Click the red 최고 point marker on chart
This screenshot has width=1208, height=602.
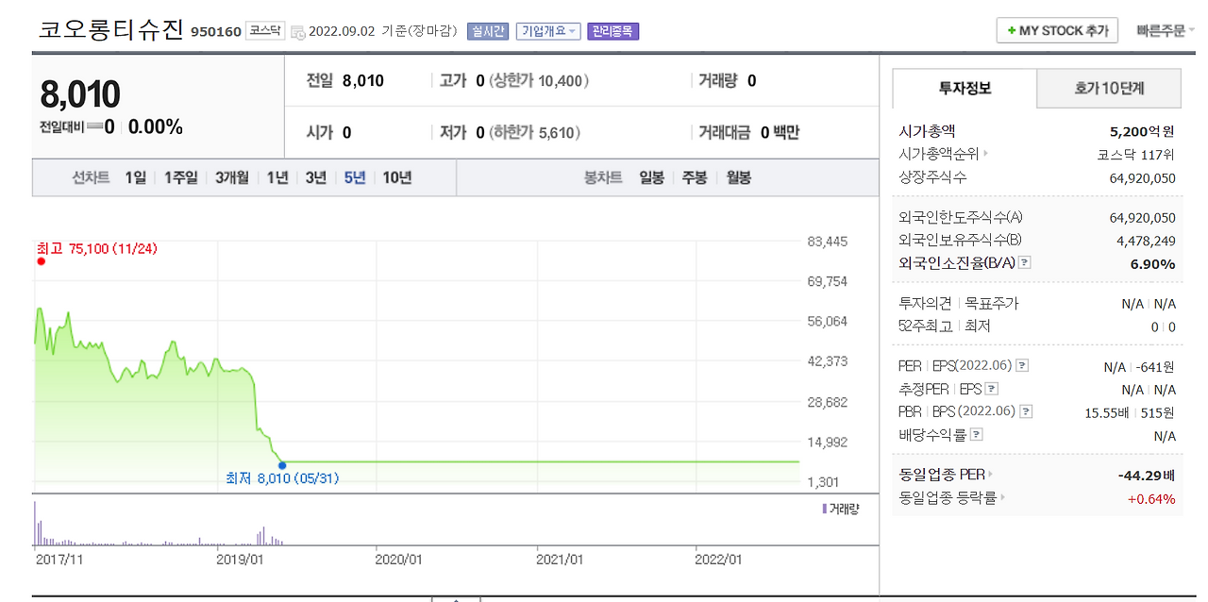tap(41, 261)
